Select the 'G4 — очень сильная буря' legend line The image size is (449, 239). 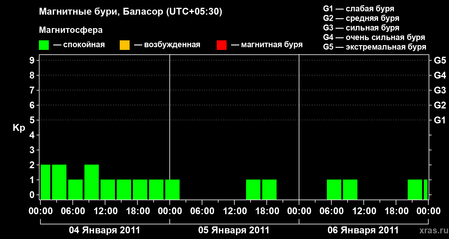(374, 37)
